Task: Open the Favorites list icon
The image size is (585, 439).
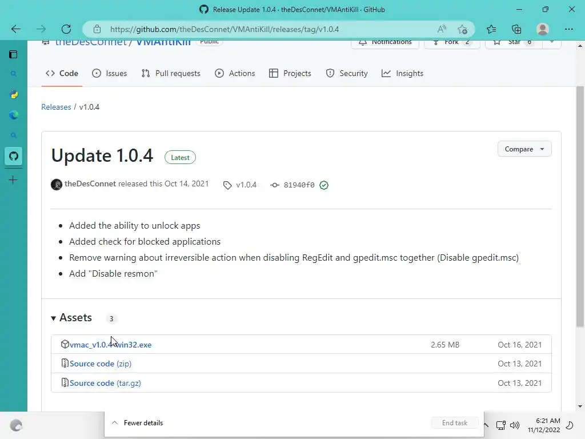Action: [x=491, y=29]
